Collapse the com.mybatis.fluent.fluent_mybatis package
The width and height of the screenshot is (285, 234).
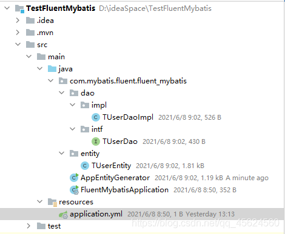[x=51, y=80]
